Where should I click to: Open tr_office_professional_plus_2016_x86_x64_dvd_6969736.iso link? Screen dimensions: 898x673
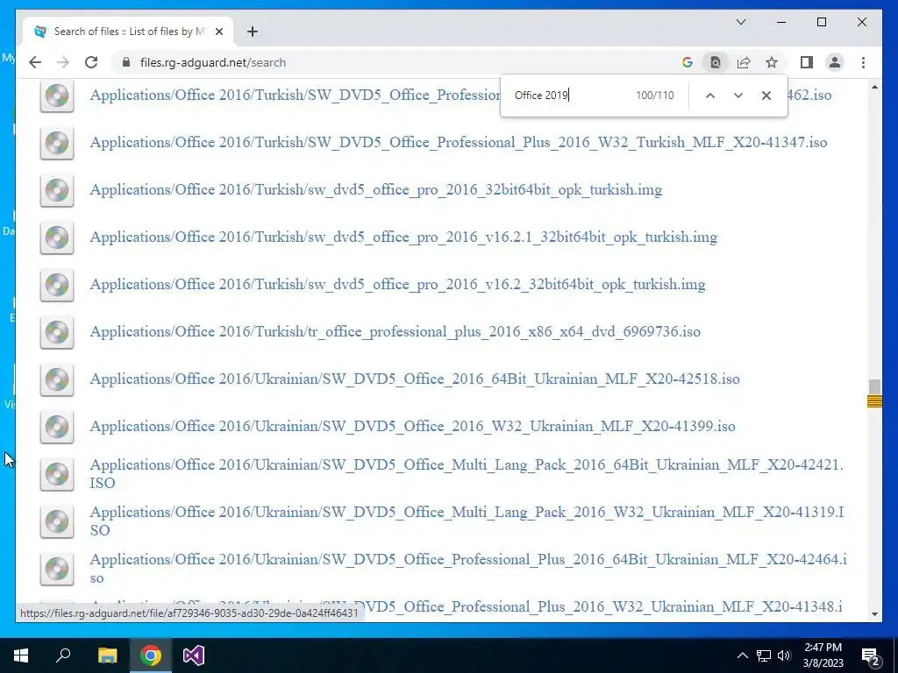click(396, 331)
